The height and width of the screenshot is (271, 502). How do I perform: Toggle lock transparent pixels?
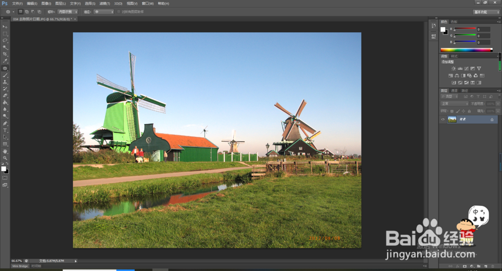pyautogui.click(x=452, y=111)
